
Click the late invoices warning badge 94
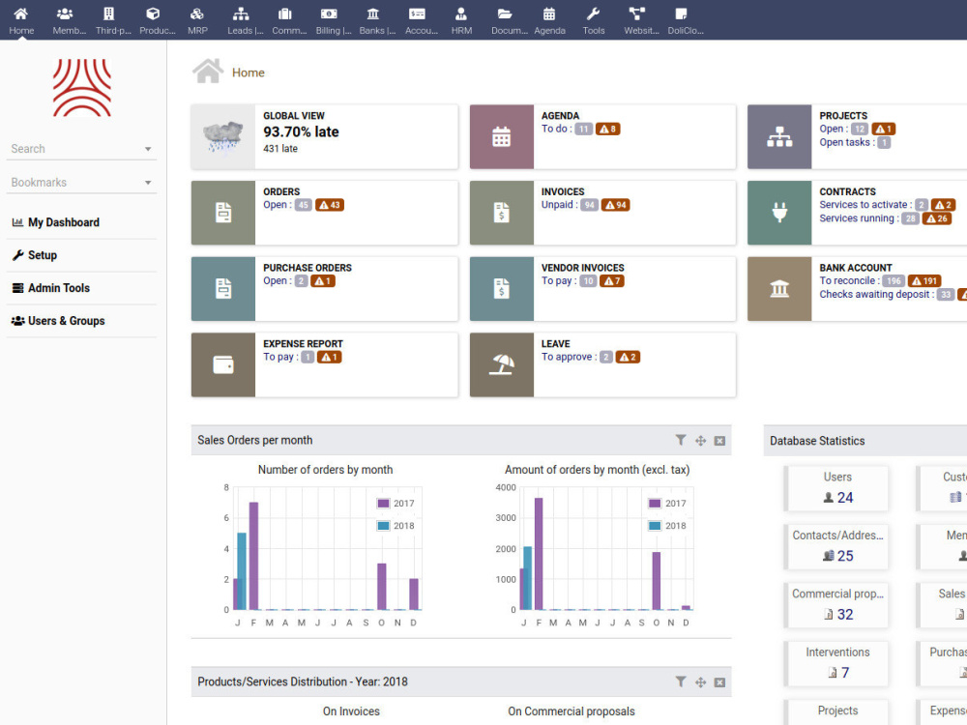[615, 205]
